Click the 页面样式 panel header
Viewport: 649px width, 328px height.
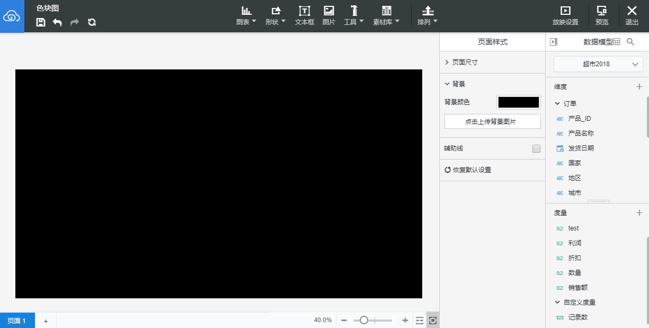493,42
